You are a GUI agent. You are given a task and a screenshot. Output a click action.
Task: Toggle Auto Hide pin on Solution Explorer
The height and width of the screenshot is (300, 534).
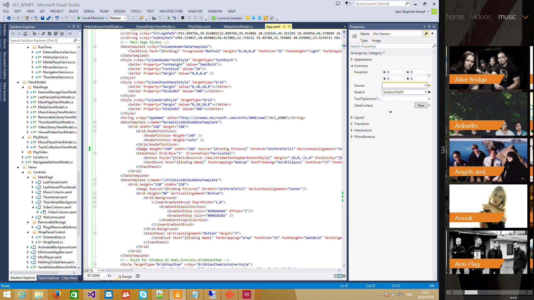tap(73, 27)
